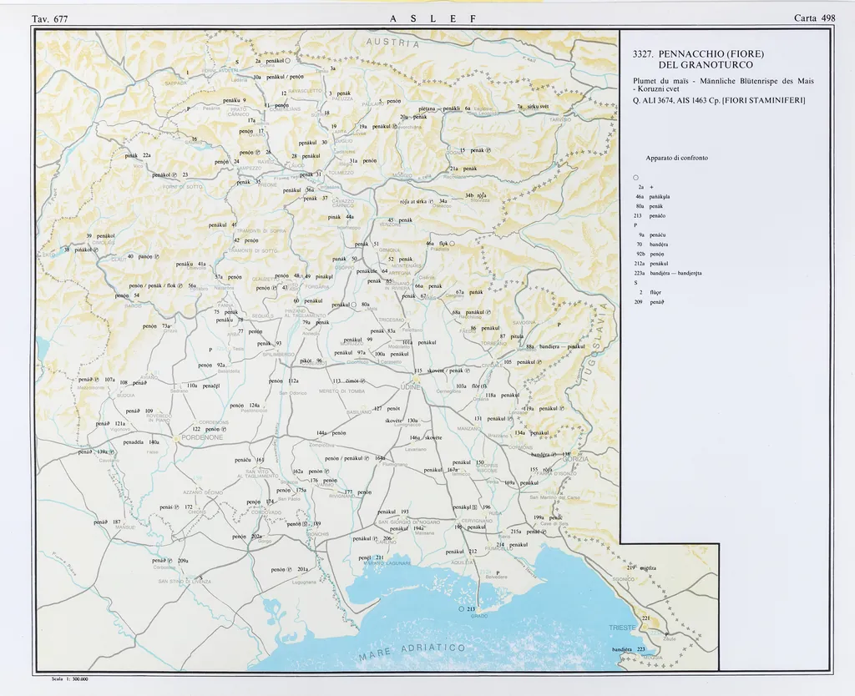The width and height of the screenshot is (855, 696).
Task: Click the Tav. 677 label in the header
Action: tap(49, 18)
